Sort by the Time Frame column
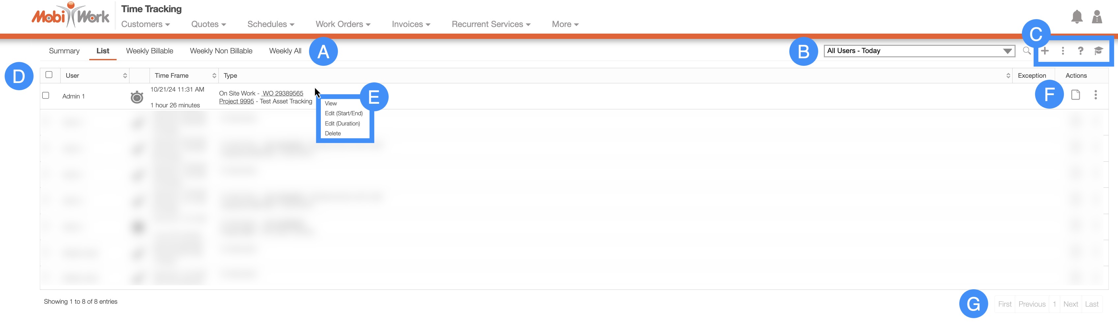The height and width of the screenshot is (332, 1118). (184, 75)
